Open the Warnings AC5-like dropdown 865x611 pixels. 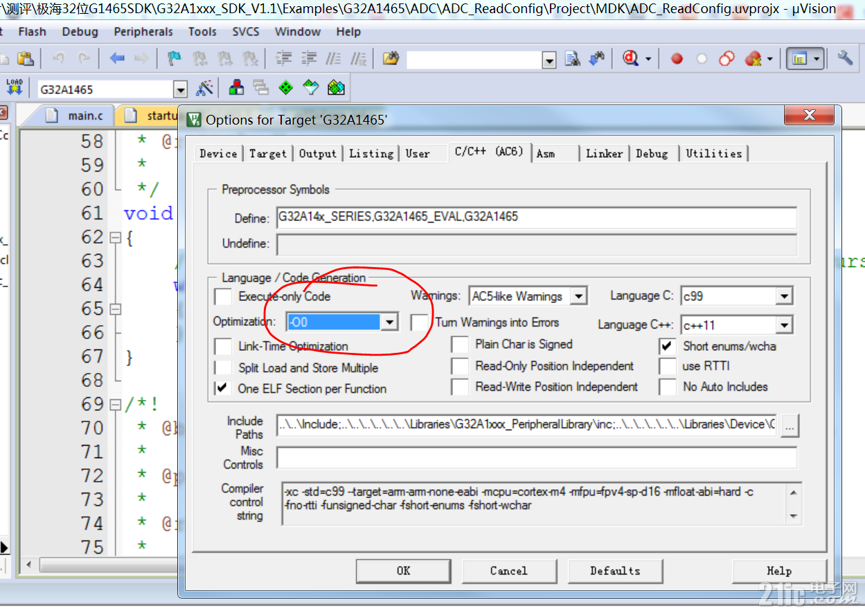click(x=579, y=297)
